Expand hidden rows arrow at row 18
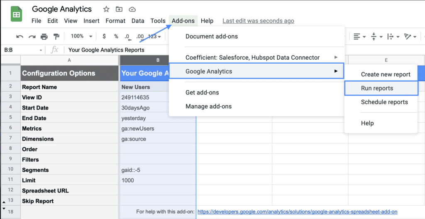Viewport: 425px width, 219px height. tap(4, 209)
